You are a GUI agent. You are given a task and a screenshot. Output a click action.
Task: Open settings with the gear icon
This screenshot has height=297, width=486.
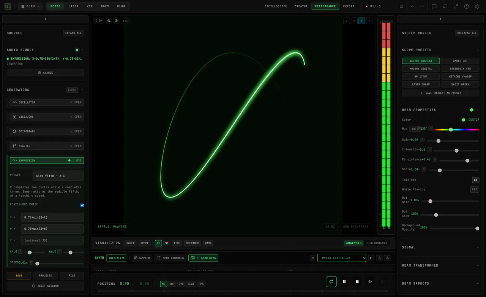pyautogui.click(x=477, y=6)
